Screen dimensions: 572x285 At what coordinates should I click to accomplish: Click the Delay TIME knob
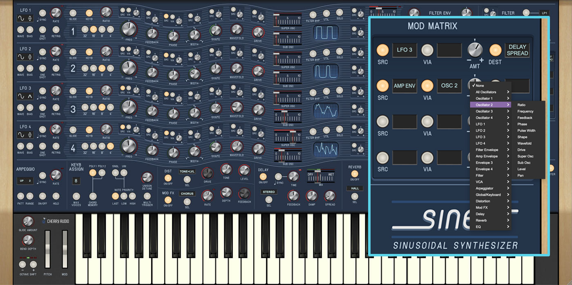coord(293,176)
